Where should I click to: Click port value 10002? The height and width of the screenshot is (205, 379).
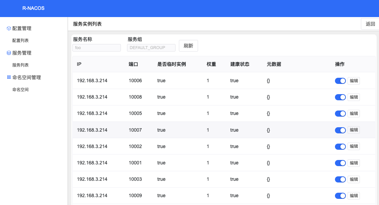135,146
